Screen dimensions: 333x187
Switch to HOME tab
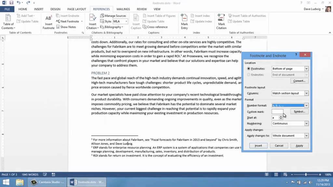coord(23,9)
